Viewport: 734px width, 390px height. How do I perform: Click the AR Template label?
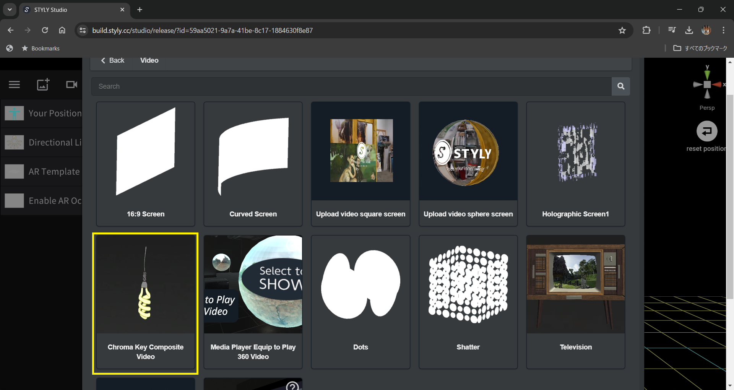(x=54, y=172)
